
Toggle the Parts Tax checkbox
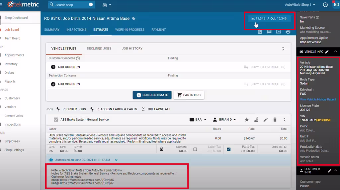click(x=229, y=149)
